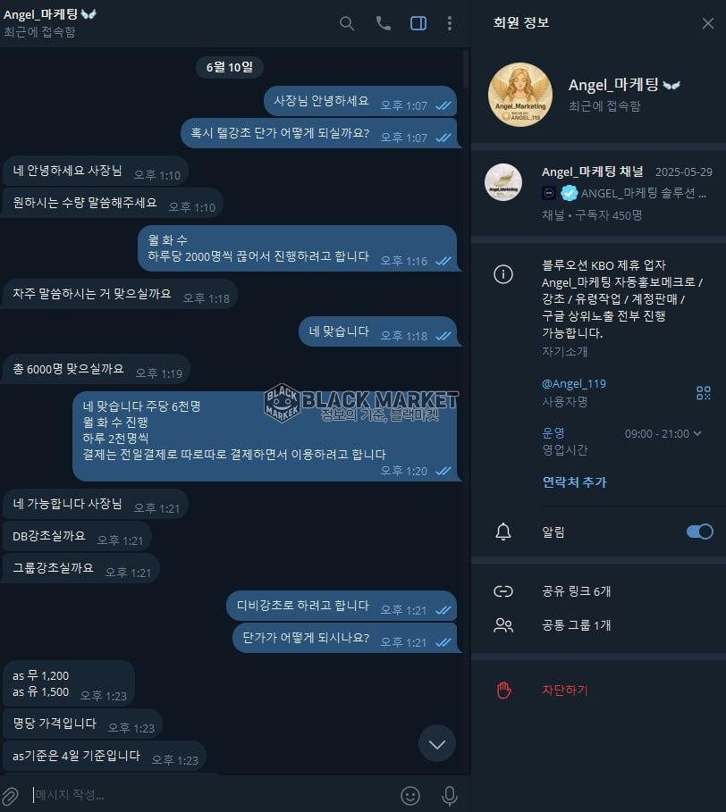Expand business hours 09:00 - 21:00
The image size is (726, 812).
pyautogui.click(x=663, y=433)
